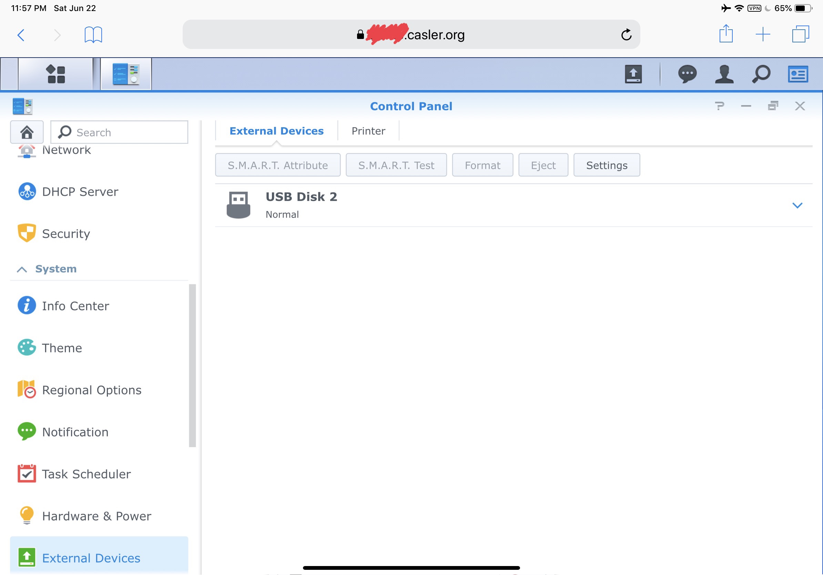
Task: Click the sidebar vertical scrollbar
Action: click(193, 366)
